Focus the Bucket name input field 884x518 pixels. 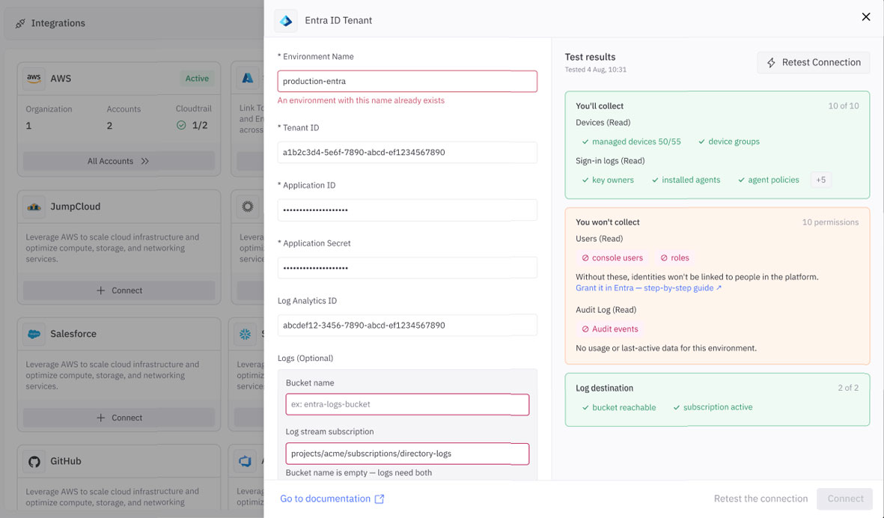pos(407,404)
